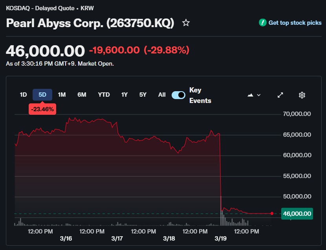
Task: Show the 1M chart range
Action: [62, 95]
